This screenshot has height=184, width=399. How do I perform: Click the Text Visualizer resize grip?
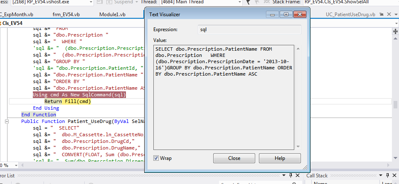pyautogui.click(x=305, y=167)
